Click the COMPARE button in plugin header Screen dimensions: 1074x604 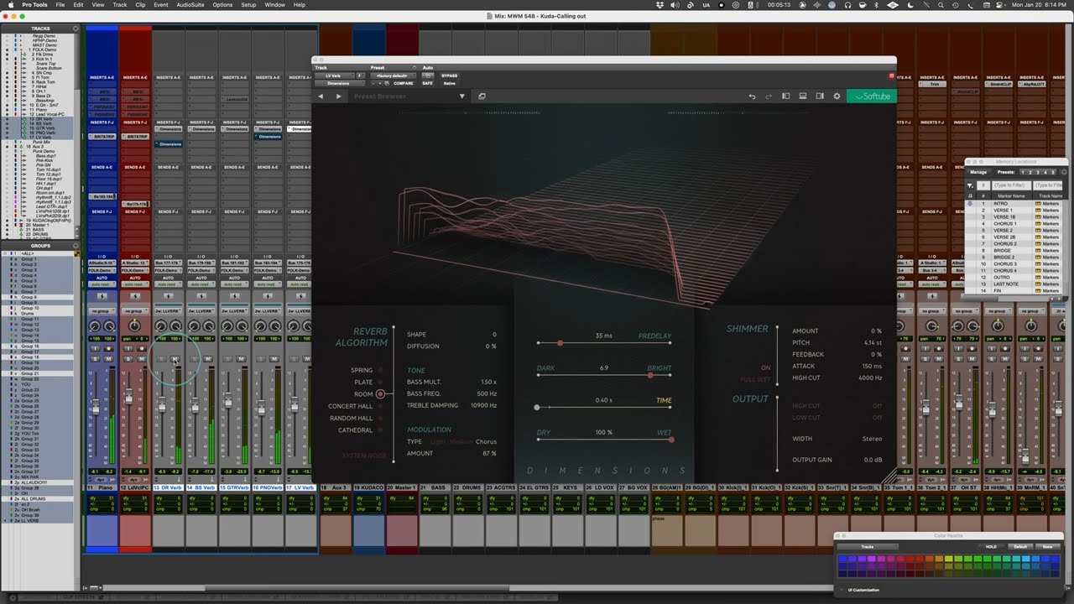[404, 84]
